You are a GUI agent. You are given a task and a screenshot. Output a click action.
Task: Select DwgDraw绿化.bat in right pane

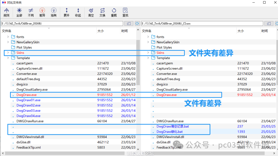(x=169, y=132)
